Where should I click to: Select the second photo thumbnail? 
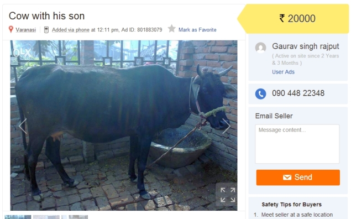coord(46,217)
